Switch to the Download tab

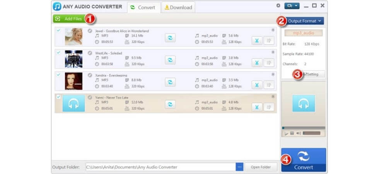[178, 7]
